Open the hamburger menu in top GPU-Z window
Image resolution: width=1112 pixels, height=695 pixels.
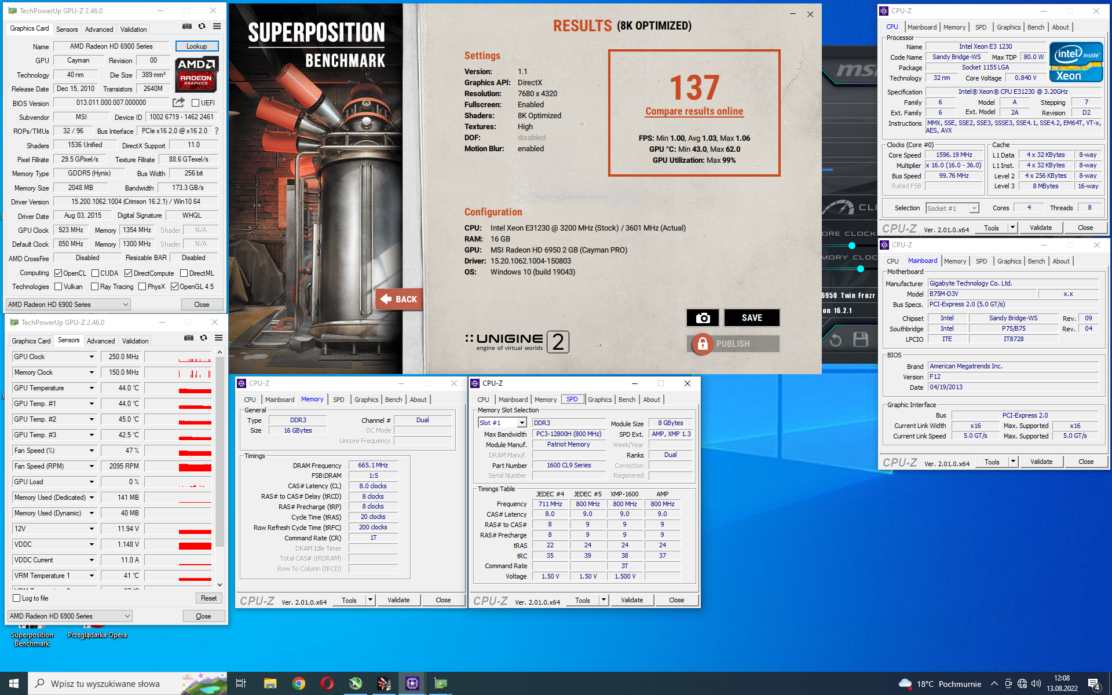pyautogui.click(x=217, y=27)
